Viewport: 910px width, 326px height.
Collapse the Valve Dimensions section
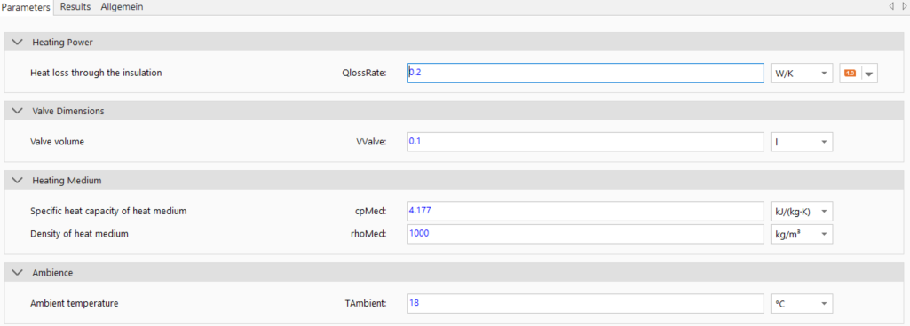click(18, 111)
